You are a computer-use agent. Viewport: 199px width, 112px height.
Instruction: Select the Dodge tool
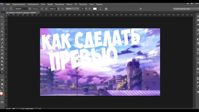coord(2,65)
